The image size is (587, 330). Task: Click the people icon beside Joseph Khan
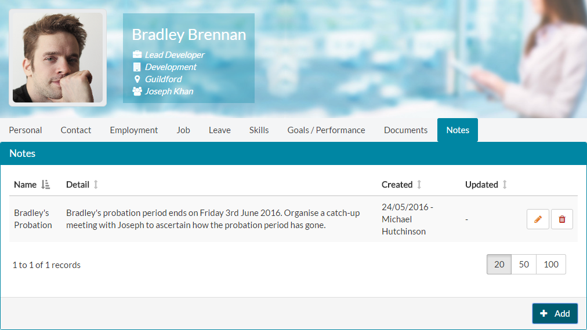(x=137, y=91)
